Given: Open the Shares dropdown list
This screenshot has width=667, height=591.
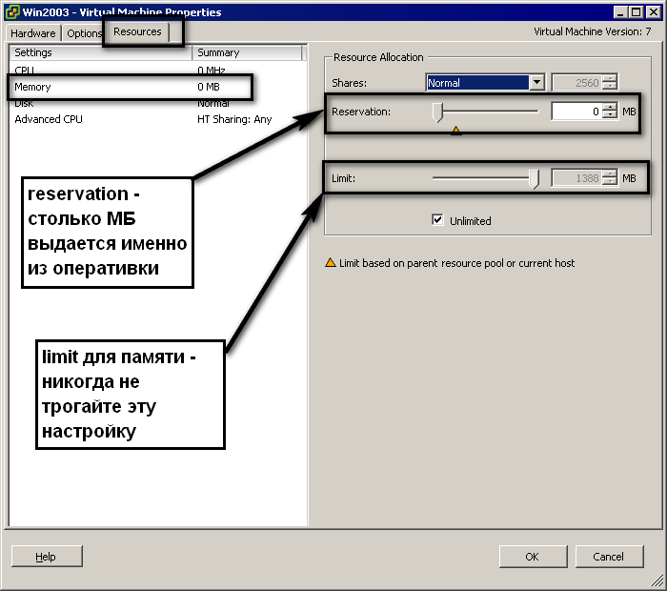Looking at the screenshot, I should pos(536,83).
